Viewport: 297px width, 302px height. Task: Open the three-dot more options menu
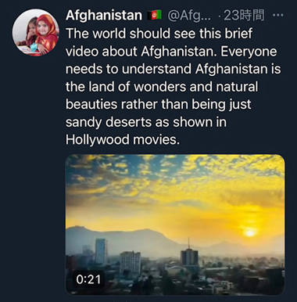pyautogui.click(x=277, y=15)
